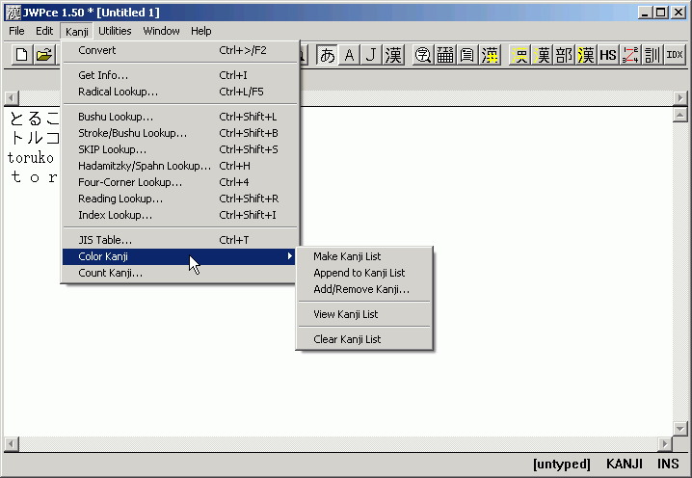
Task: Click the IDX index lookup icon
Action: (x=675, y=55)
